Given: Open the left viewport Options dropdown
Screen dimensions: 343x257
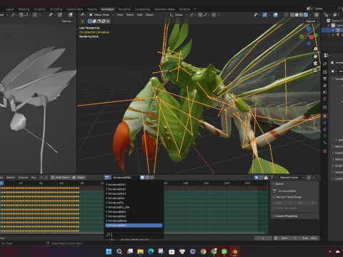Looking at the screenshot, I should click(68, 21).
